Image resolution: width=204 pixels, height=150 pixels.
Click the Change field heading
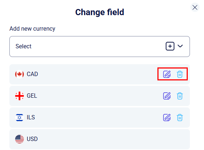pos(100,12)
